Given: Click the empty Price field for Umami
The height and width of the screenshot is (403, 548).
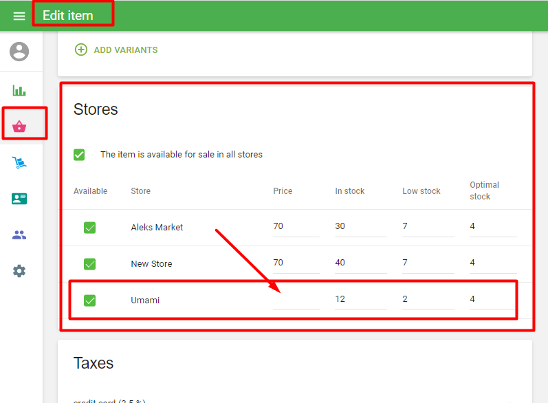Looking at the screenshot, I should (x=296, y=300).
